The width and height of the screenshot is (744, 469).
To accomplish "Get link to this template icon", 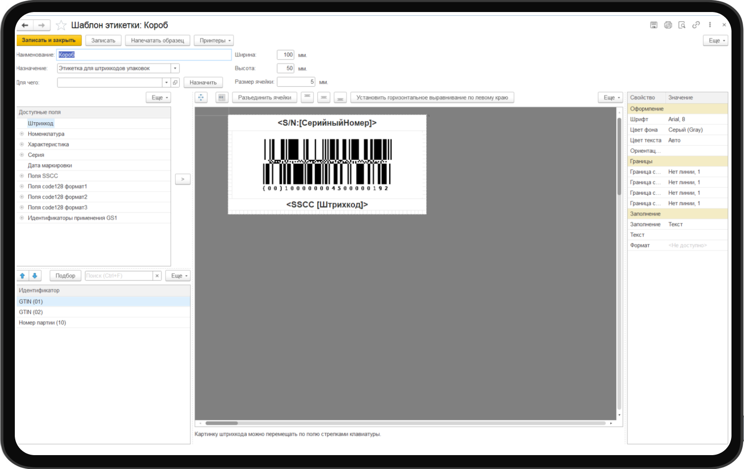I will (x=696, y=25).
